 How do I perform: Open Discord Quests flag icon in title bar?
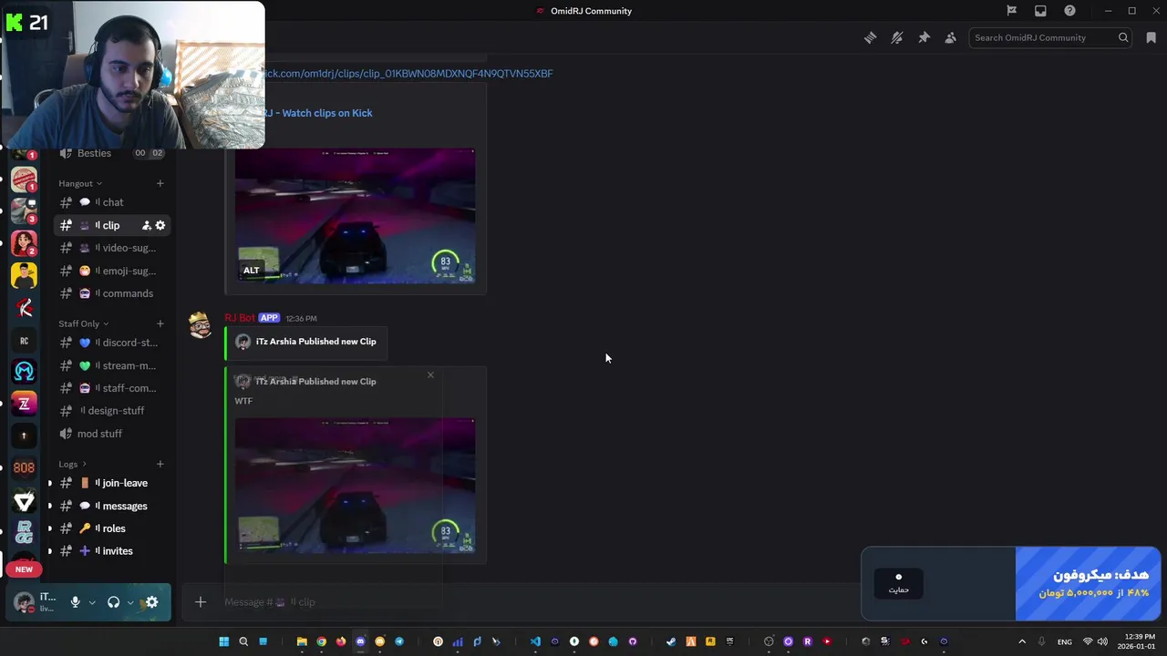click(1011, 11)
